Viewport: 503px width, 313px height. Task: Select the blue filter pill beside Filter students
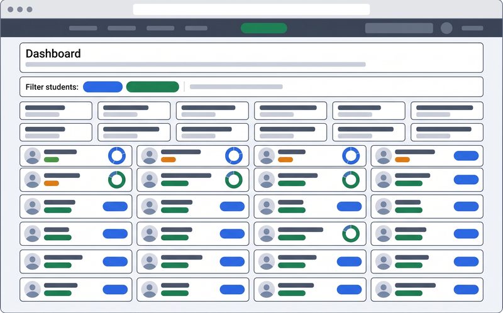[x=102, y=87]
